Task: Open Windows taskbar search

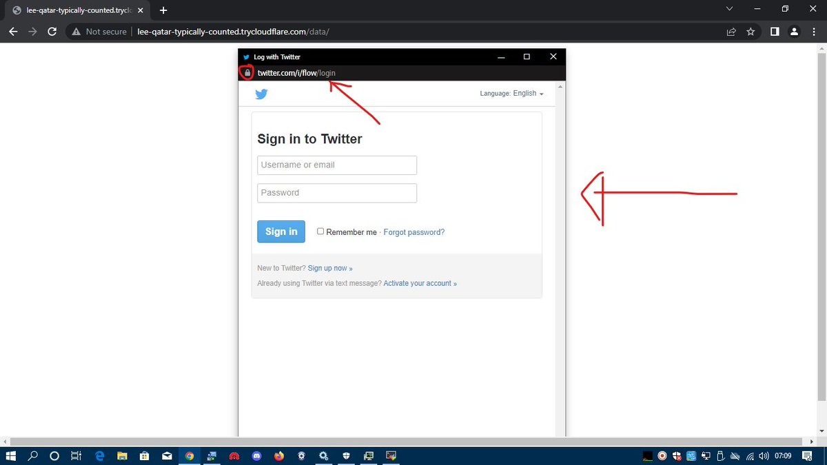Action: click(32, 455)
